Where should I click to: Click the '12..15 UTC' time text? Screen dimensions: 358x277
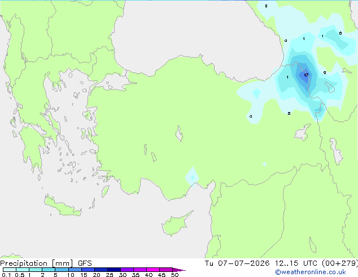click(296, 263)
